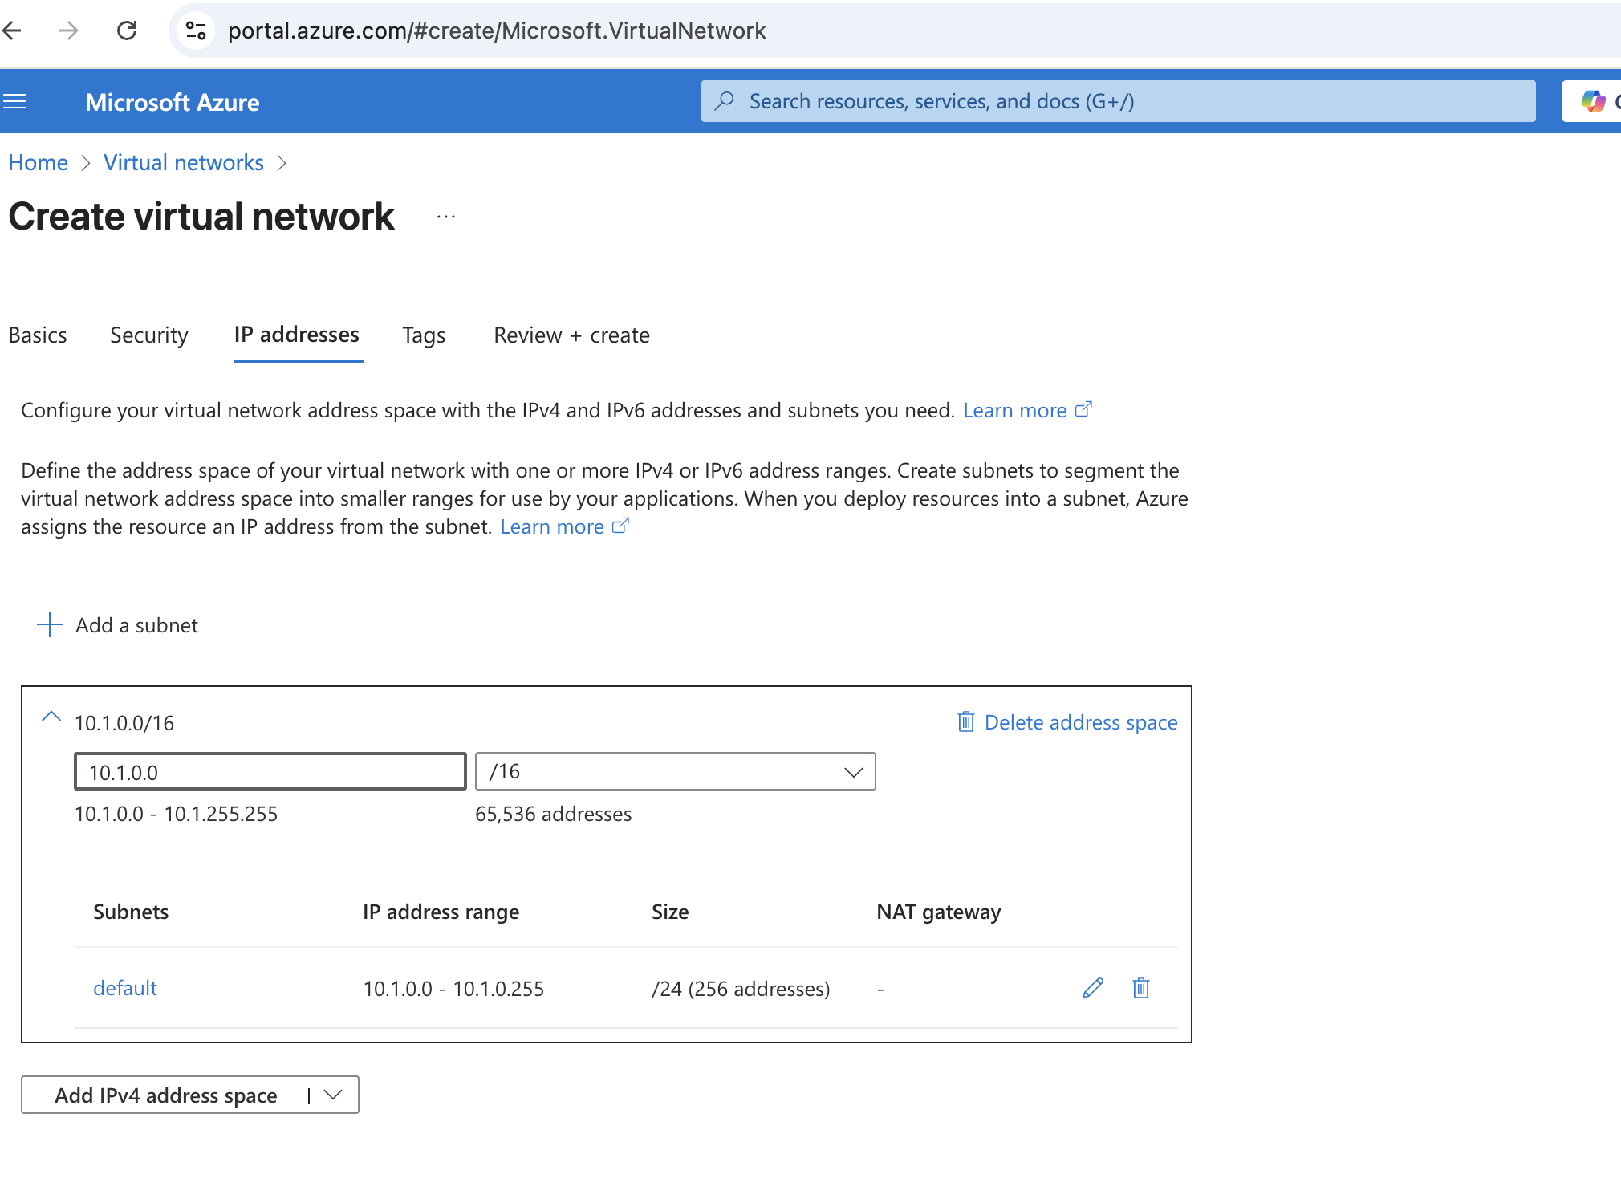Screen dimensions: 1621x1199
Task: Expand the Add IPv4 address space dropdown arrow
Action: point(333,1095)
